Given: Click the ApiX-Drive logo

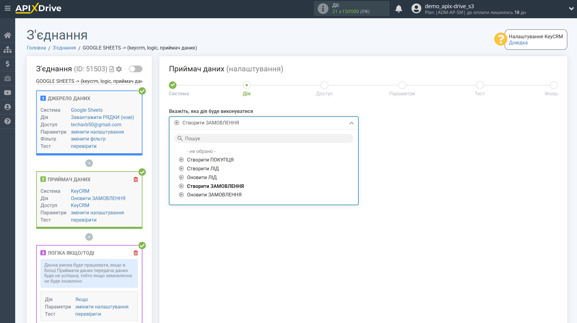Looking at the screenshot, I should pos(38,8).
